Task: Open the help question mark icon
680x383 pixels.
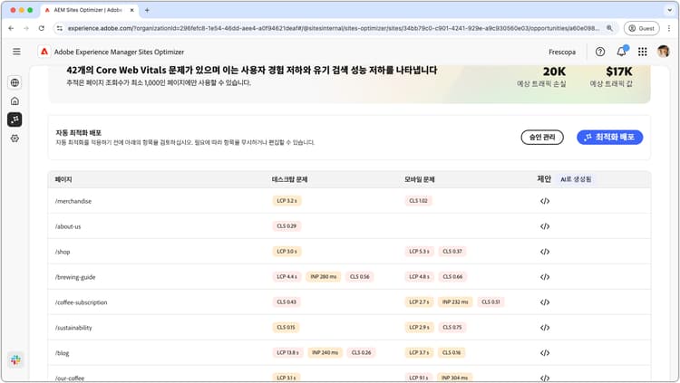Action: [x=600, y=52]
